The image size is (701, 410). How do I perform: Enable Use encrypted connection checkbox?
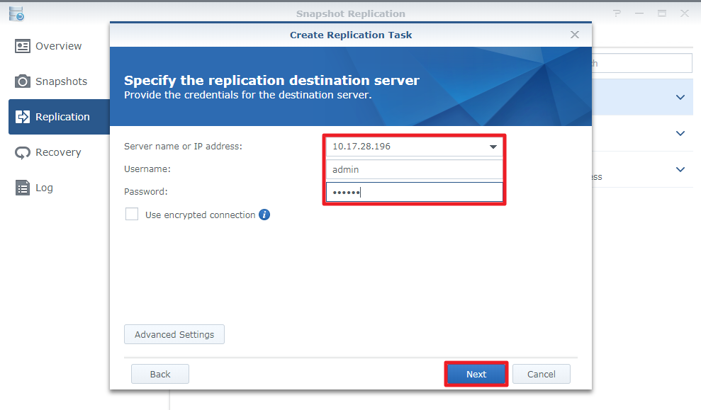coord(131,215)
